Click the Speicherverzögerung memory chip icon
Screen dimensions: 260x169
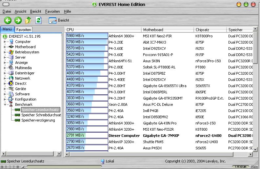click(17, 120)
